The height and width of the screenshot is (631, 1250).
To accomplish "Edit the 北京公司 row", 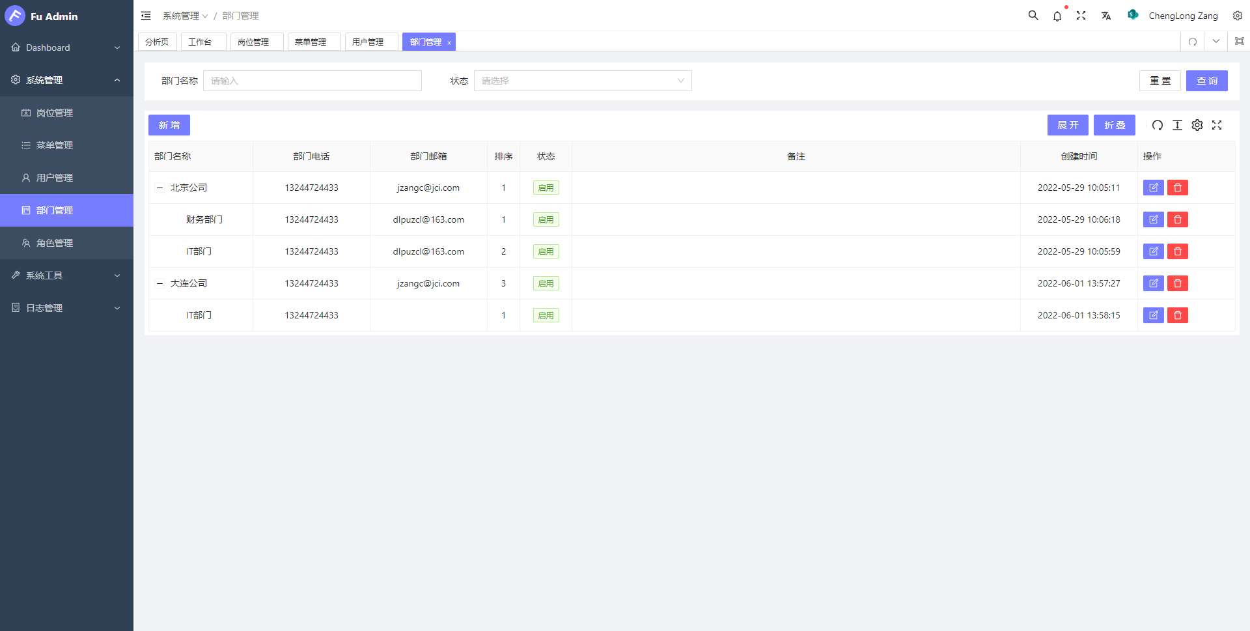I will pyautogui.click(x=1154, y=188).
